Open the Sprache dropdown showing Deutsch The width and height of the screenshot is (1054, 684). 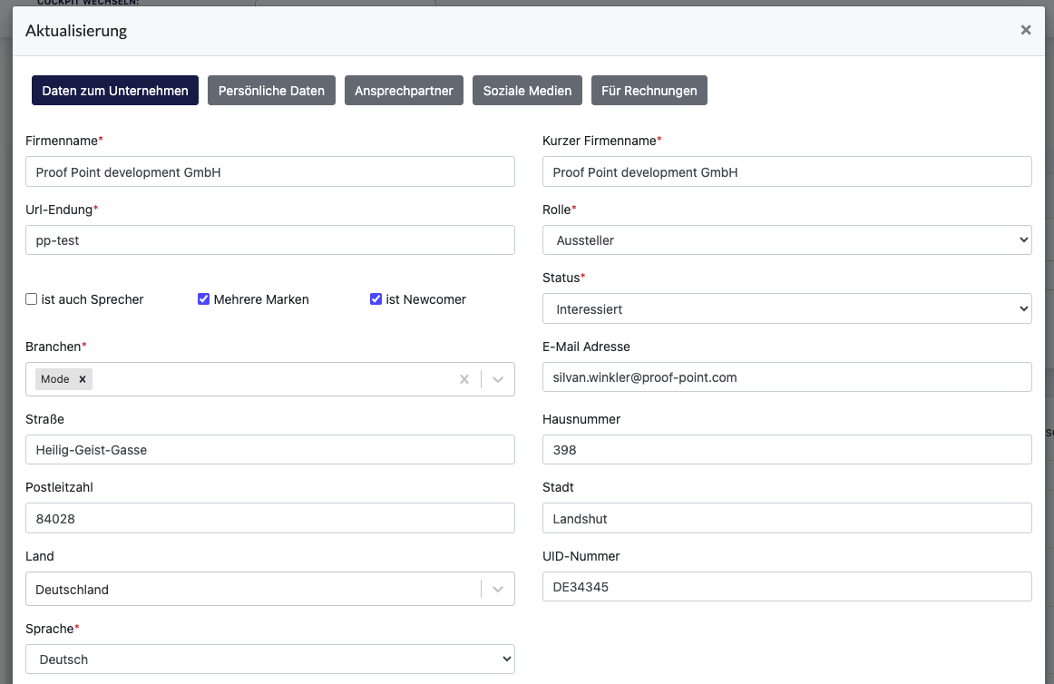click(270, 660)
